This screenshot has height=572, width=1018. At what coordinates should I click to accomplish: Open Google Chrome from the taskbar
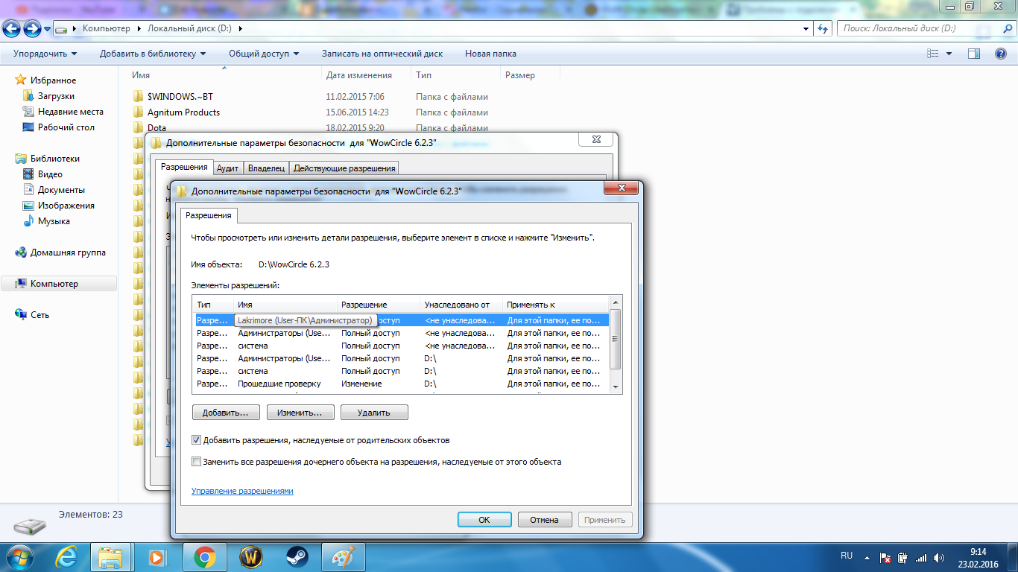click(205, 556)
